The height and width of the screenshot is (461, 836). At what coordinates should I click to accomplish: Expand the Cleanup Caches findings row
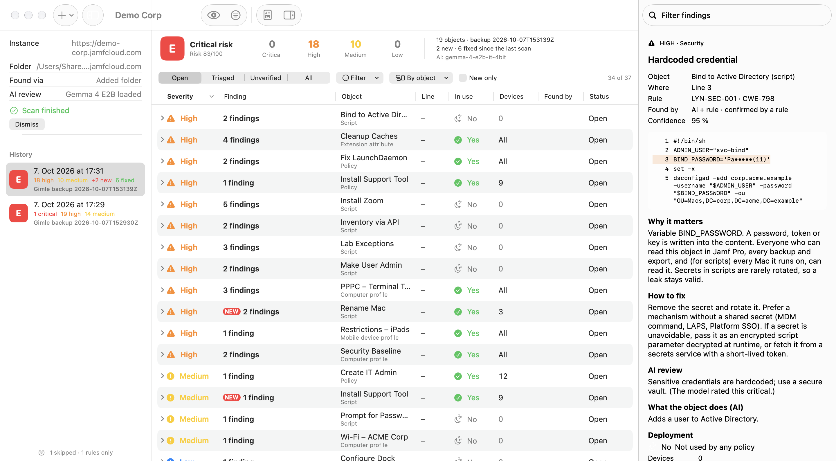coord(162,140)
